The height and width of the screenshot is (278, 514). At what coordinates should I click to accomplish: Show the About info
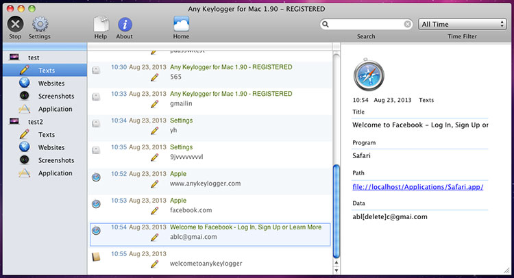[125, 25]
